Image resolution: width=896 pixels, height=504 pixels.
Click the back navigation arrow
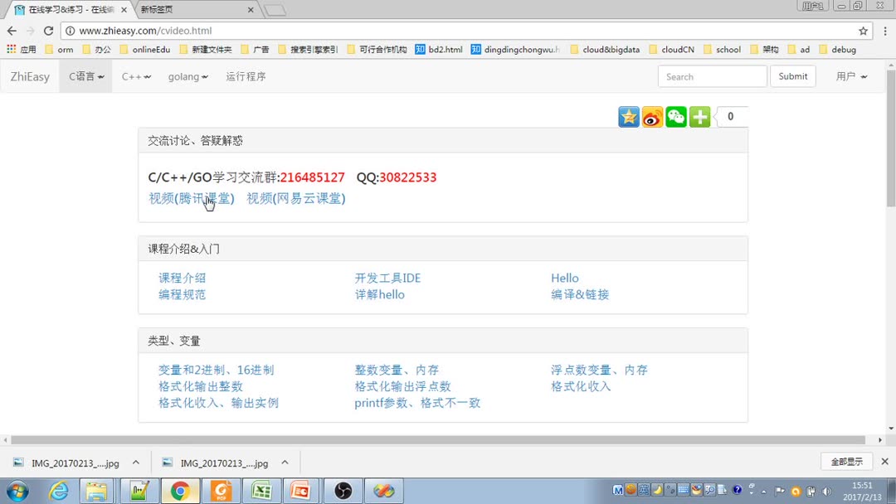12,30
